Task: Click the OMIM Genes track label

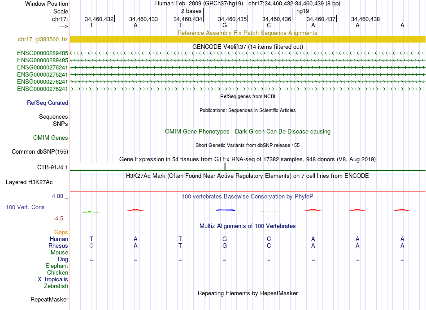Action: [x=51, y=138]
